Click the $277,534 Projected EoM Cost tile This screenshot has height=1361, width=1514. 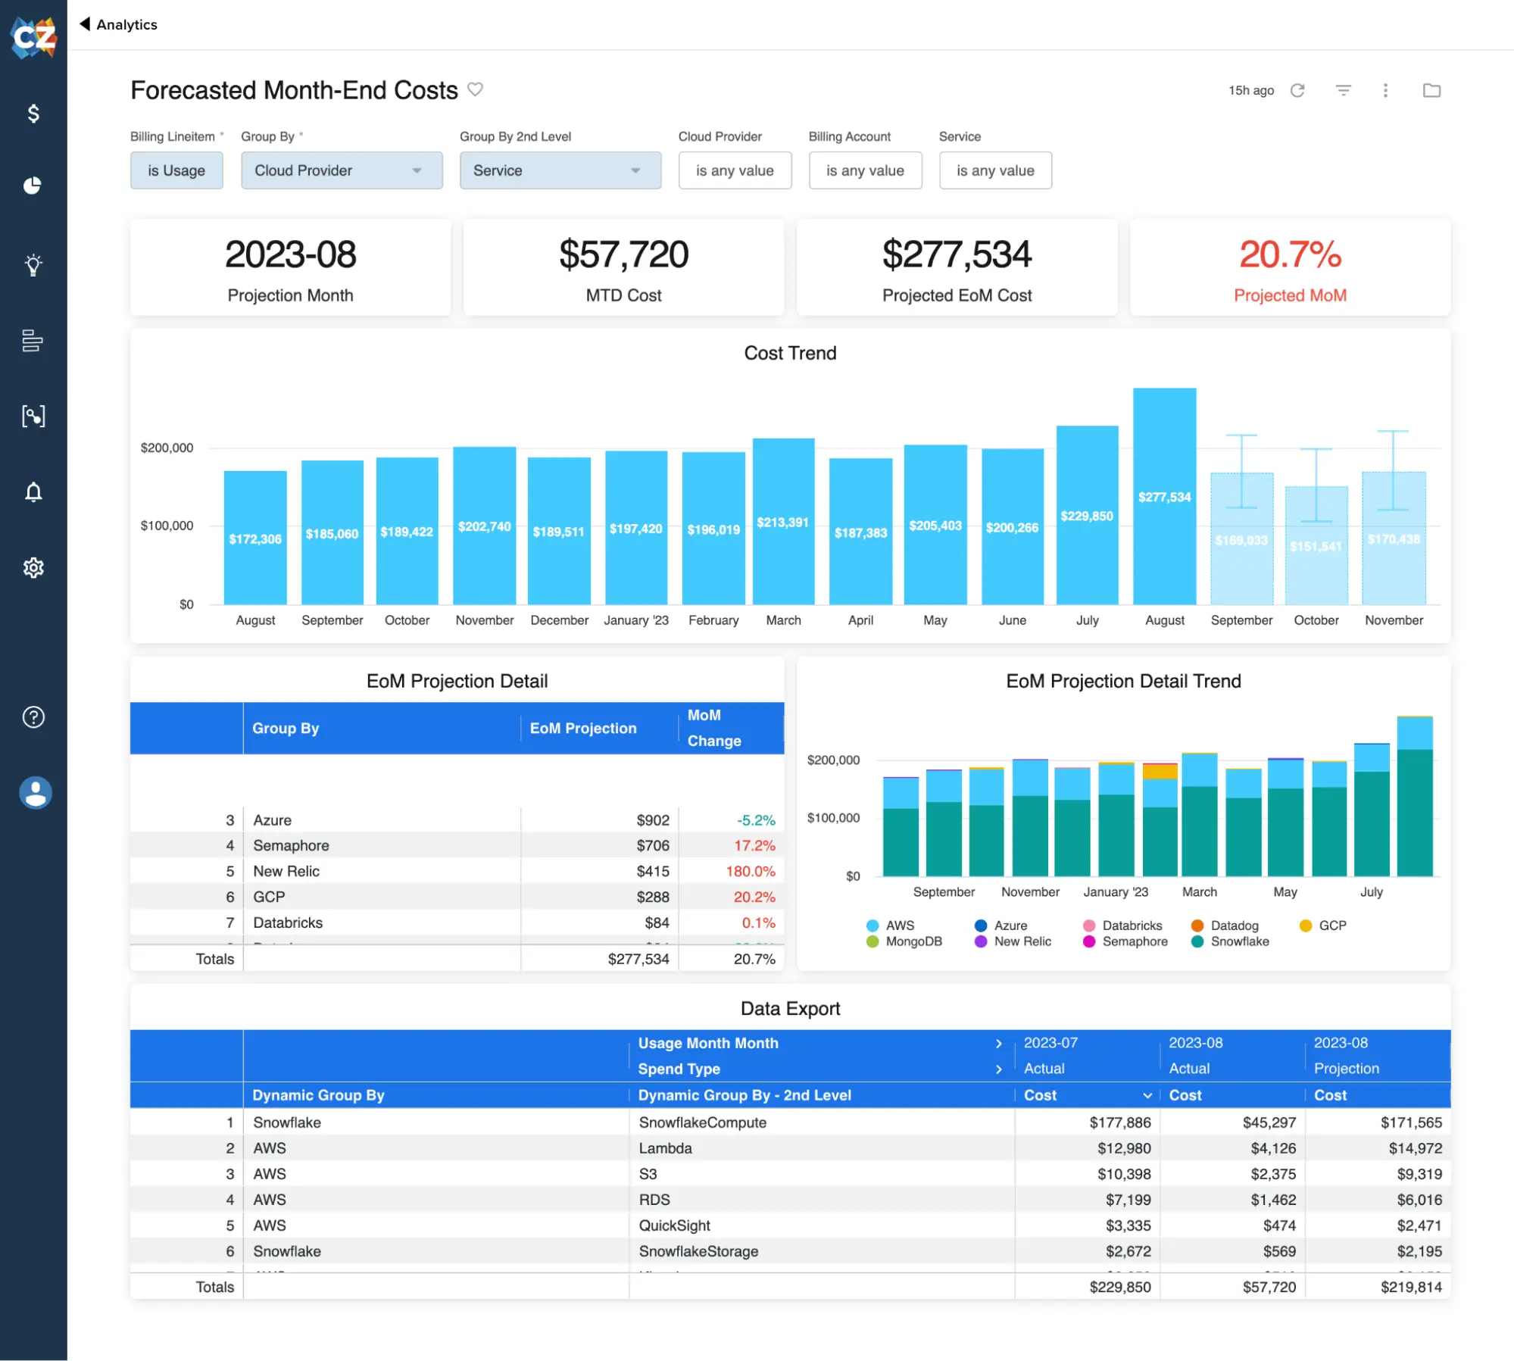(957, 267)
